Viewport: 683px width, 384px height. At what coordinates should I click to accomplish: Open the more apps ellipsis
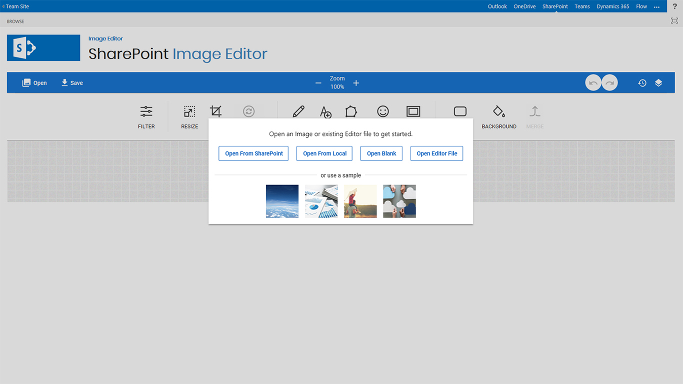tap(657, 7)
